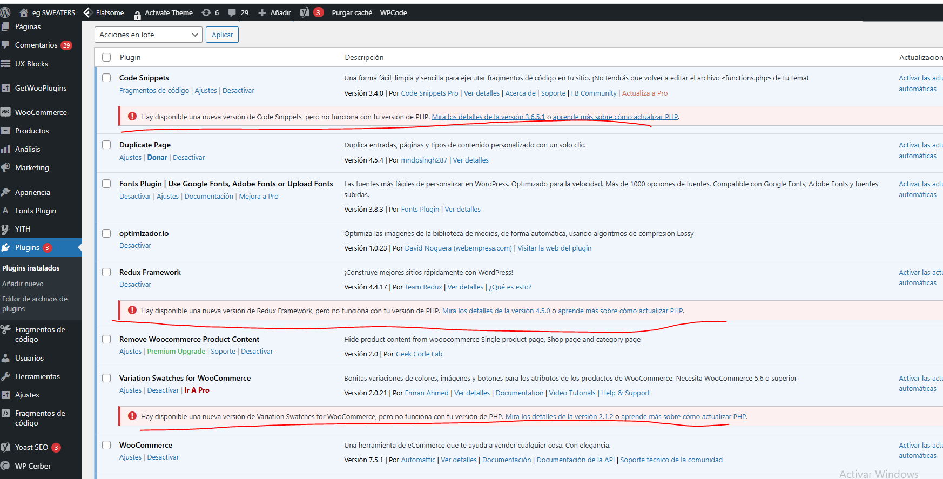943x479 pixels.
Task: Click Donar under Duplicate Page
Action: coord(157,158)
